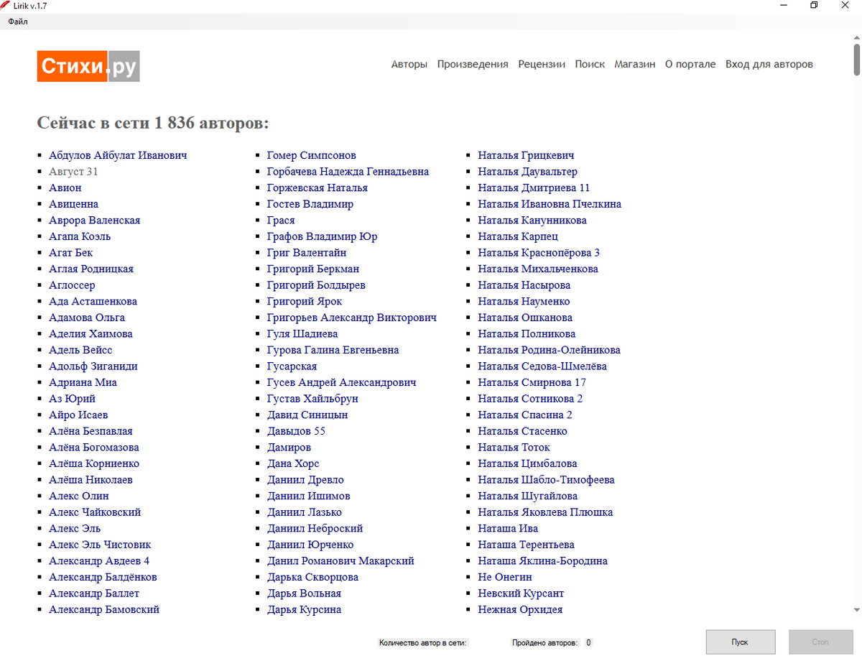The image size is (862, 661).
Task: Restore the window using the title bar button
Action: click(814, 6)
